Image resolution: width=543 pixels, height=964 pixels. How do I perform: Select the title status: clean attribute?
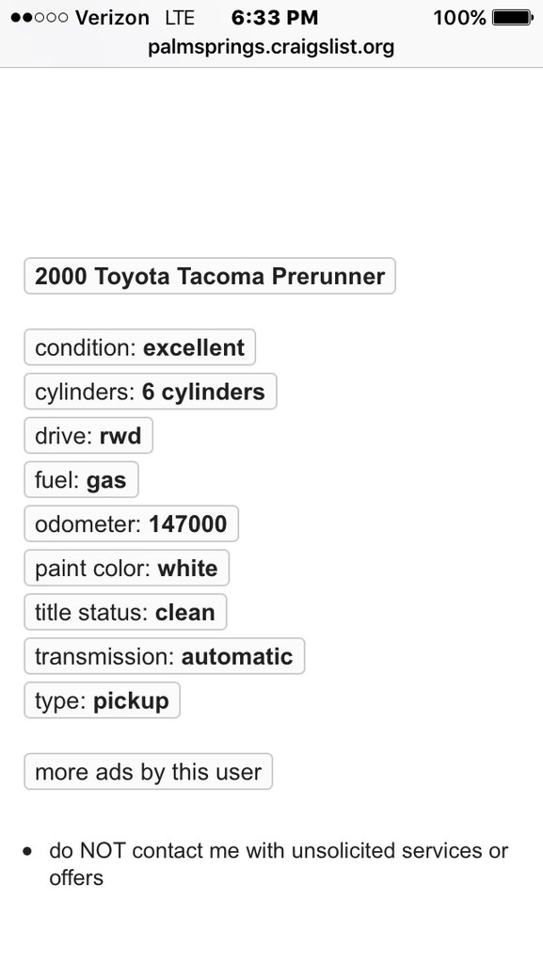pos(125,612)
